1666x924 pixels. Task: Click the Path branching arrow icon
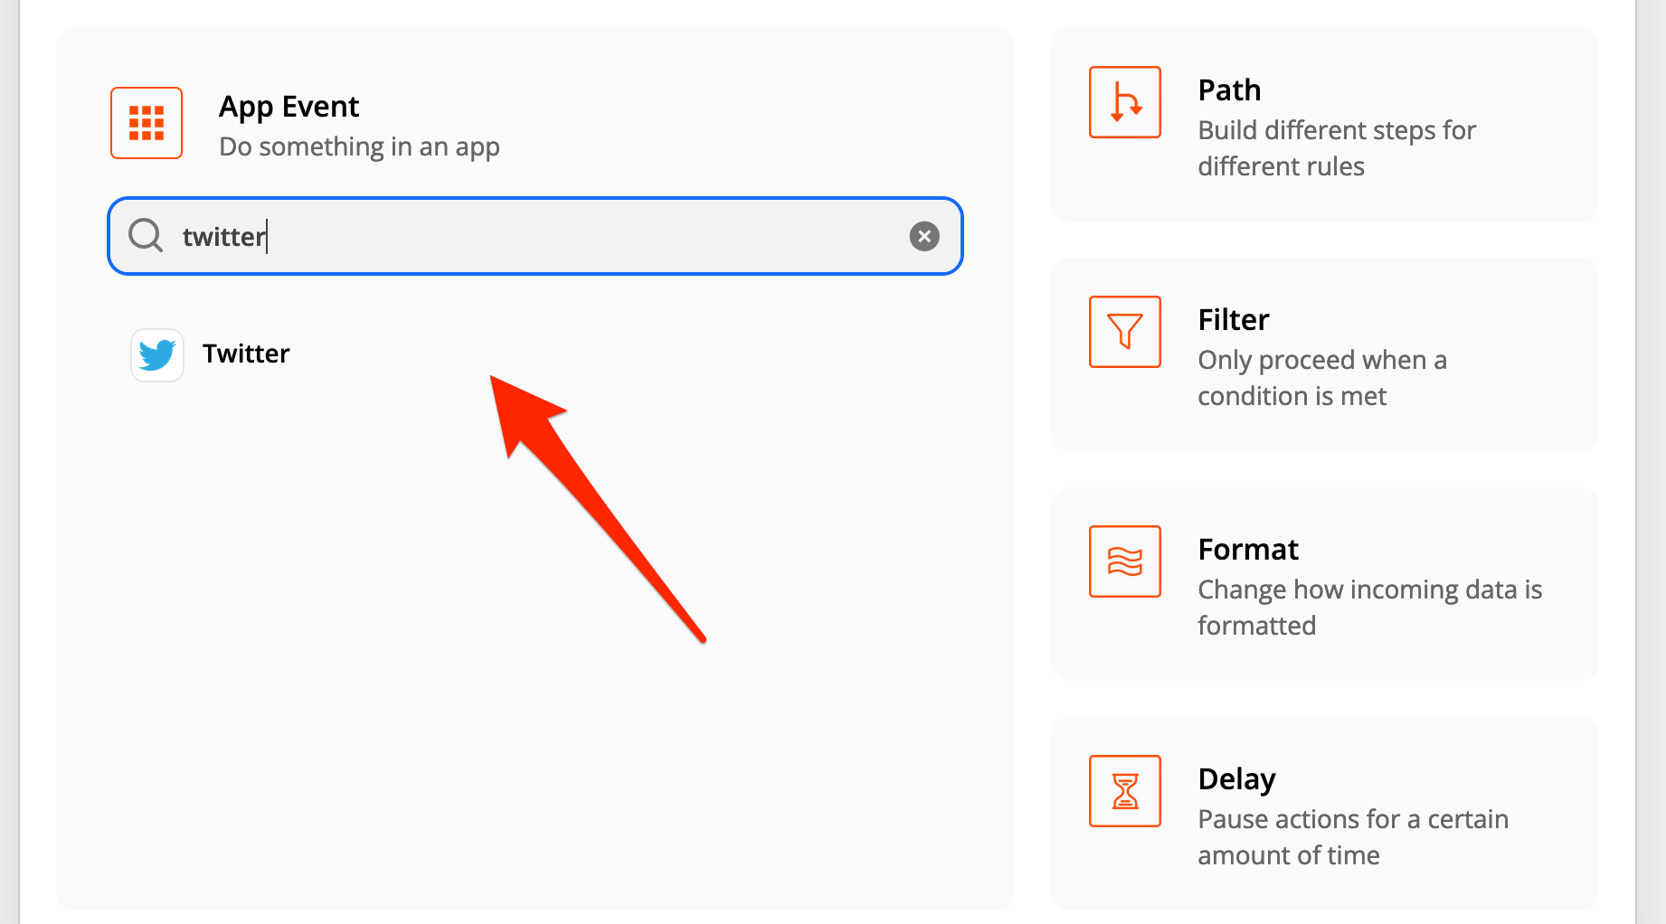(x=1124, y=102)
